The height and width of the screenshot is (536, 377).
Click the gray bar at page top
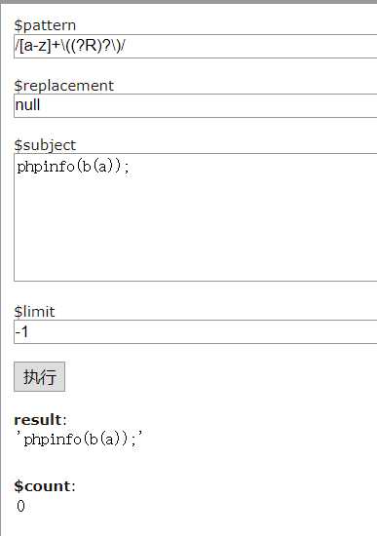pos(188,2)
